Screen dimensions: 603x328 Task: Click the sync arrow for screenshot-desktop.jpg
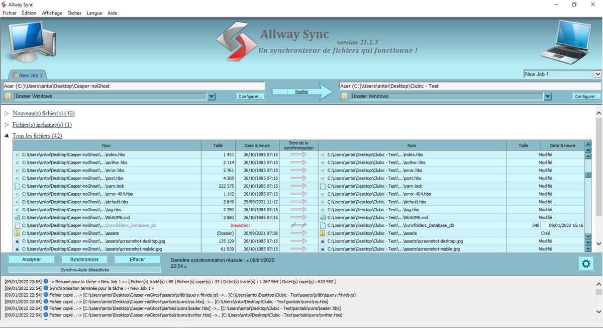(x=298, y=241)
